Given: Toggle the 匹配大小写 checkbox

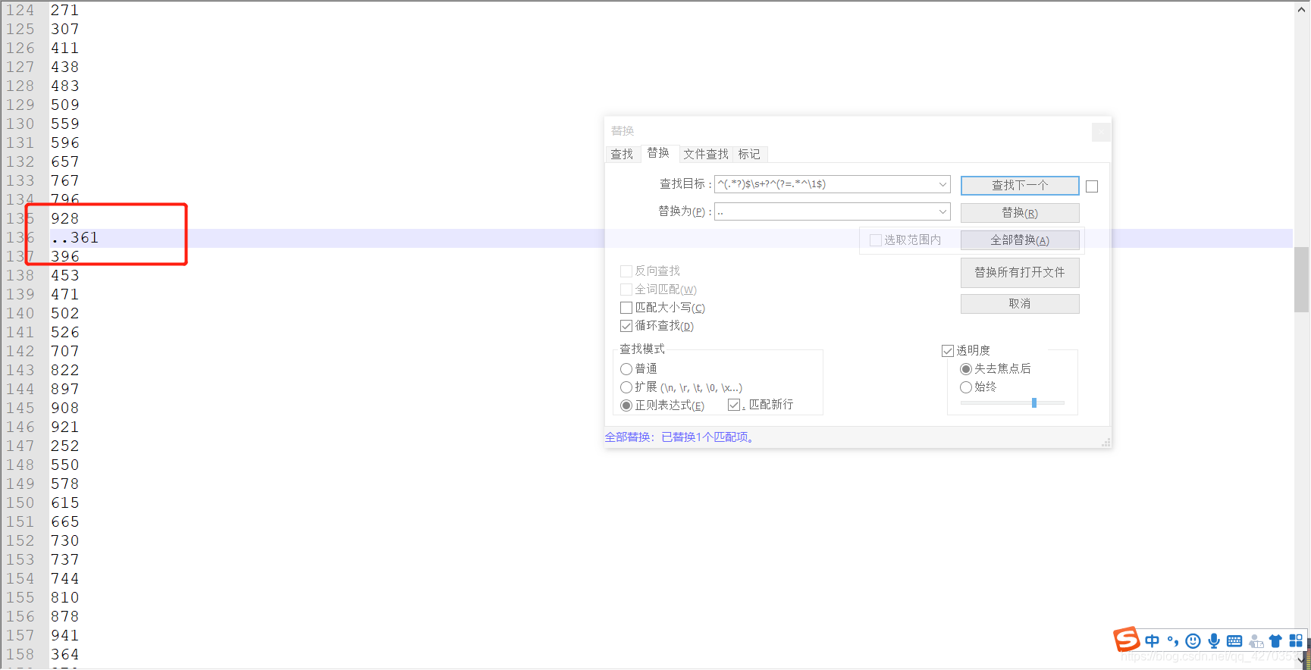Looking at the screenshot, I should coord(626,308).
